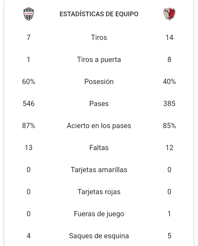Click the Fueras de juego label
Viewport: 198px width, 246px height.
[x=99, y=214]
